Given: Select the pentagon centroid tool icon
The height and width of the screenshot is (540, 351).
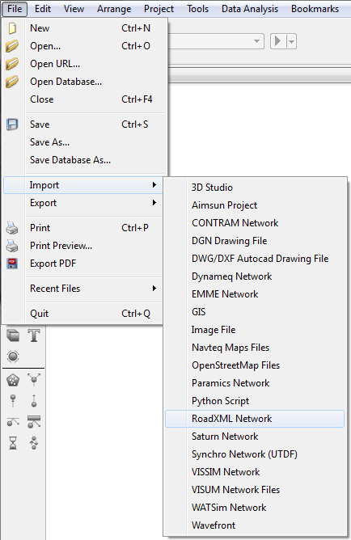Looking at the screenshot, I should coord(13,380).
